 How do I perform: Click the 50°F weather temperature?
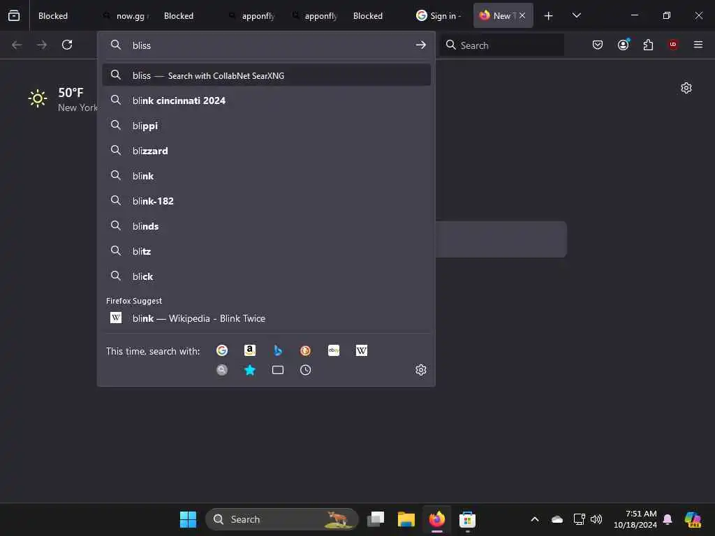click(71, 93)
